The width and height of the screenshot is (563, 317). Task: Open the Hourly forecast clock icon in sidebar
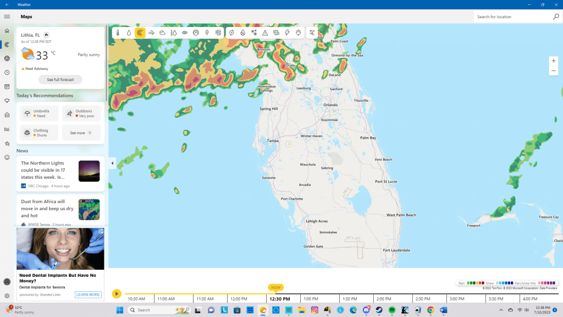tap(7, 73)
